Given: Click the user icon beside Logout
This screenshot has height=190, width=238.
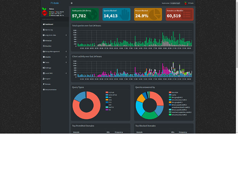Looking at the screenshot, I should 44,79.
